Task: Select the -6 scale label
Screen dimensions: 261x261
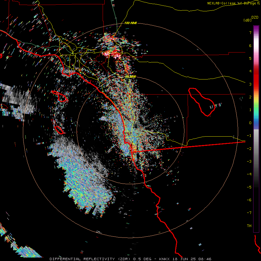Action: [249, 200]
